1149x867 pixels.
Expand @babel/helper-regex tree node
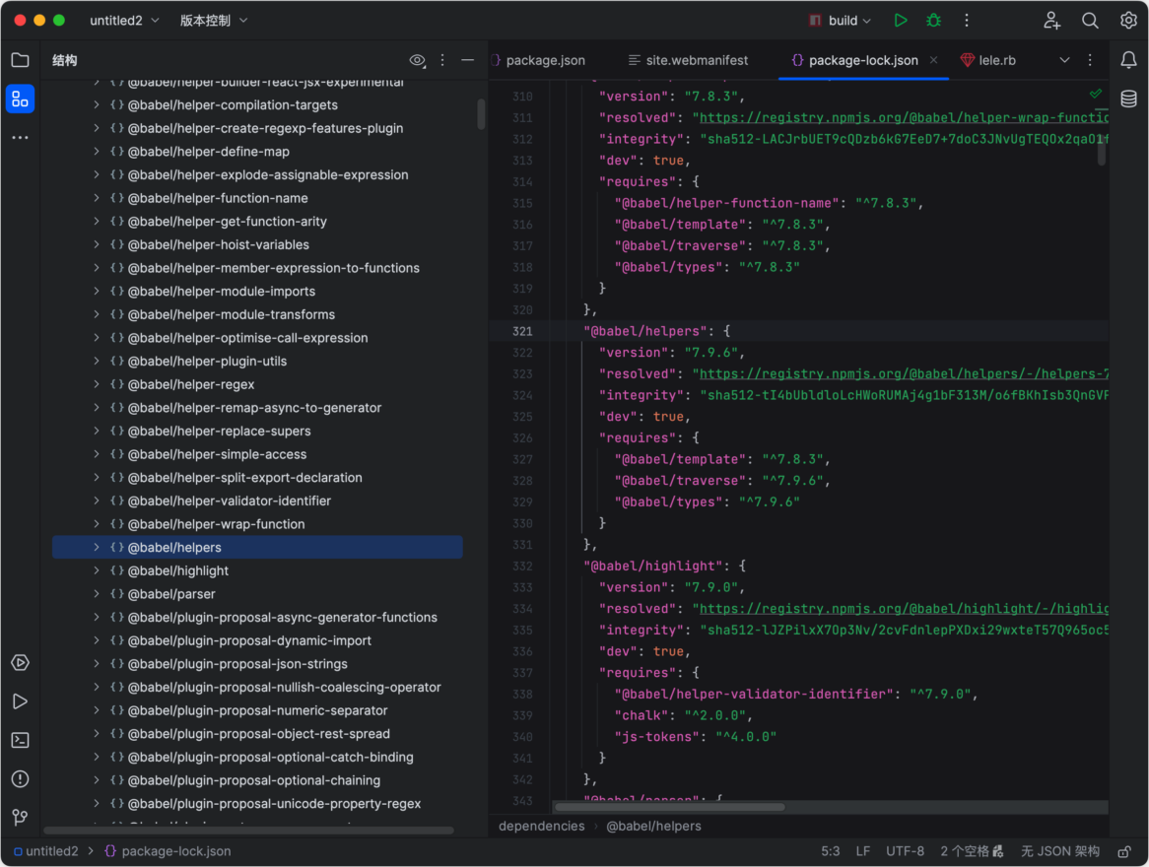point(97,384)
